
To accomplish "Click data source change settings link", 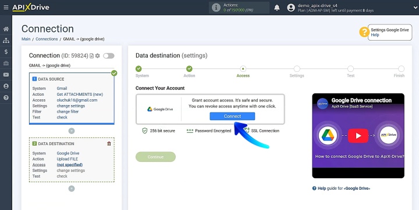I will [x=71, y=106].
